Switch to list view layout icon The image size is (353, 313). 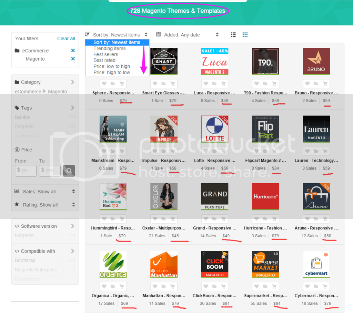point(233,35)
